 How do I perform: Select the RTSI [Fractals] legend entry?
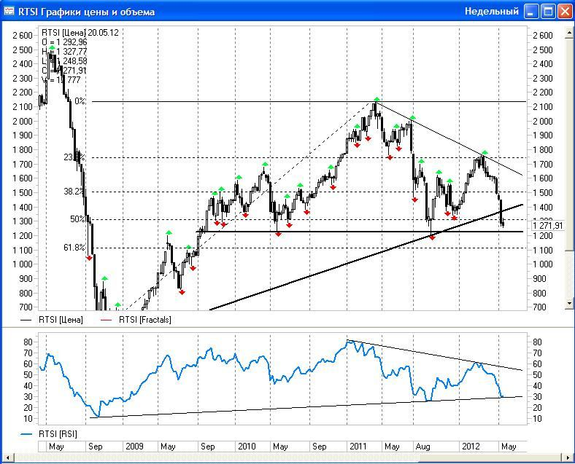tap(144, 319)
